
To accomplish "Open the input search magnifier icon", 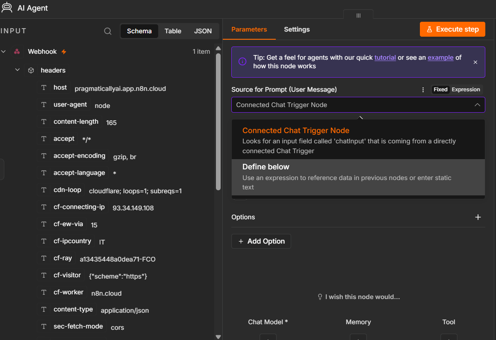I will click(x=108, y=31).
